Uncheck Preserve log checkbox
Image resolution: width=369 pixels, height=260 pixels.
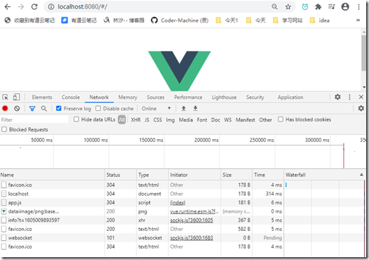coord(59,108)
